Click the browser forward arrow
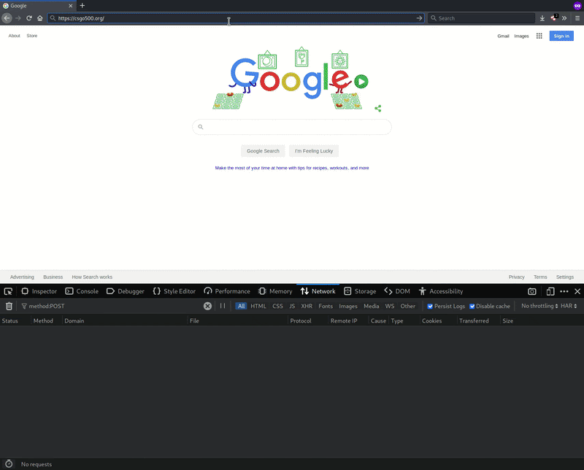 click(x=18, y=18)
